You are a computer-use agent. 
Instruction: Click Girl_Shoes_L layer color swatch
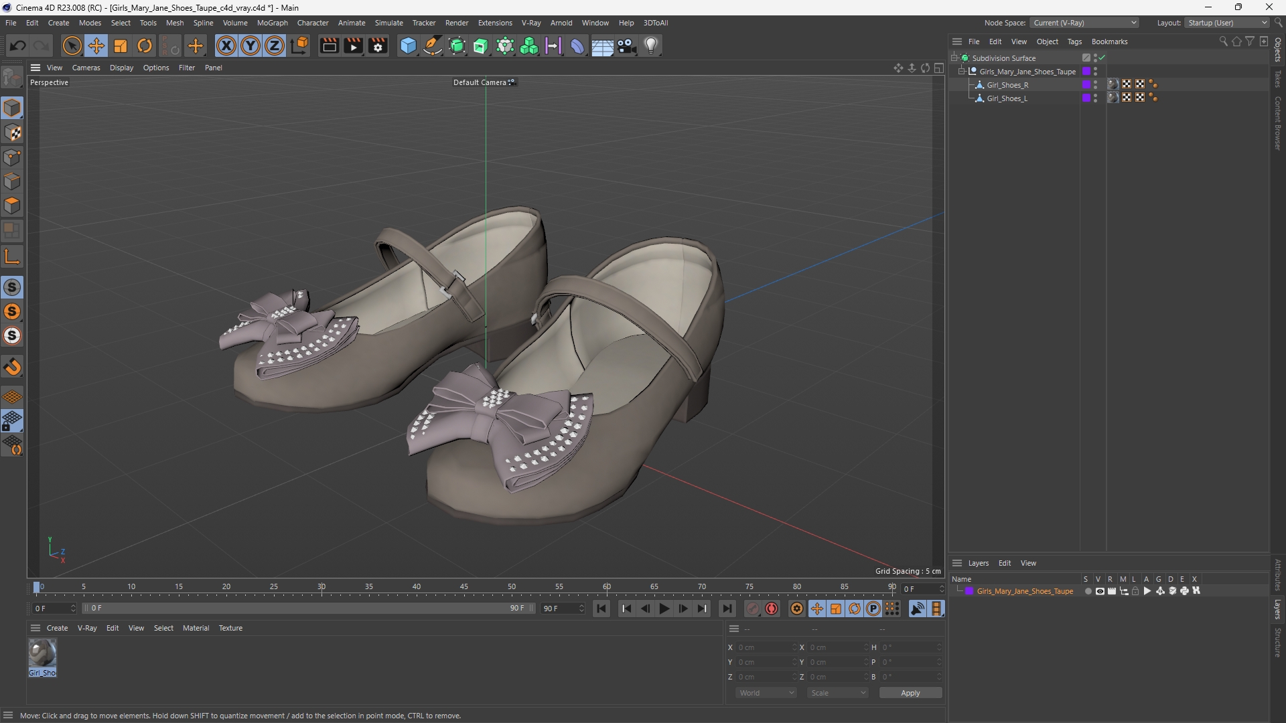[1086, 98]
